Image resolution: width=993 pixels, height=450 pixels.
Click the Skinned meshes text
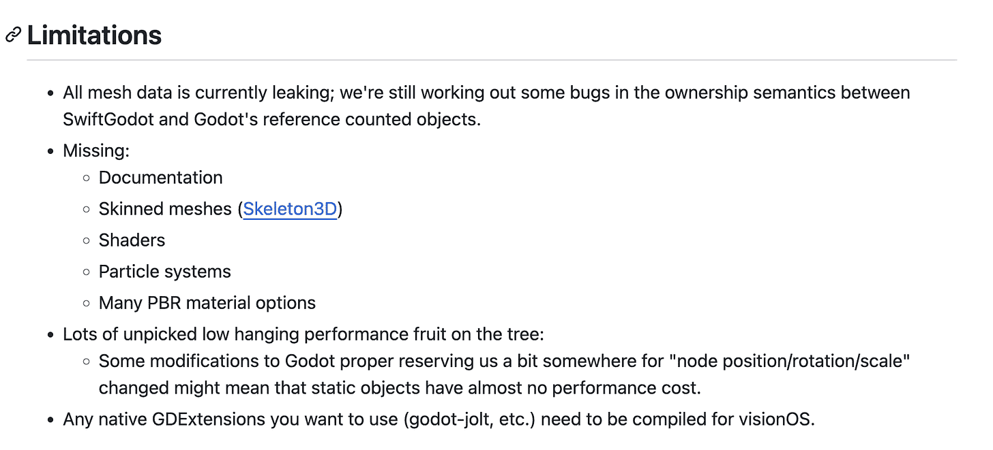(x=166, y=209)
